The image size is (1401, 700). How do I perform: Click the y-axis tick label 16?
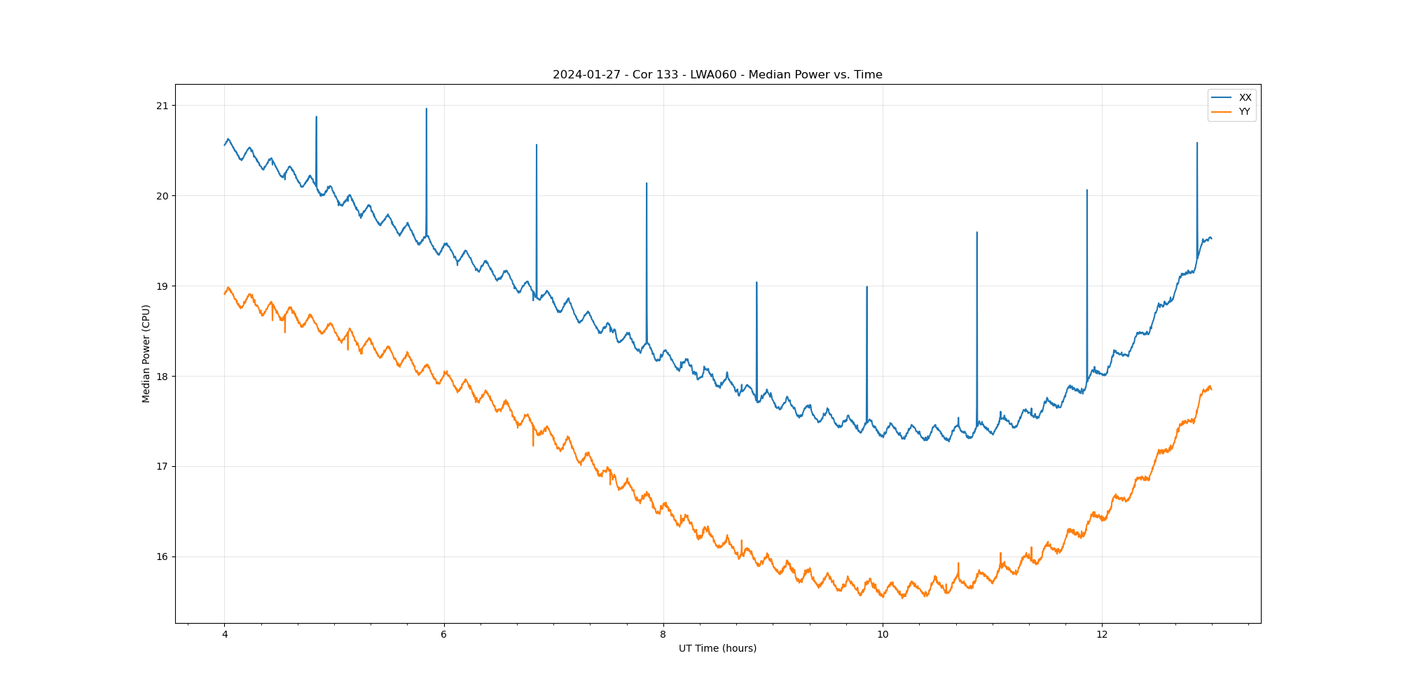(163, 557)
